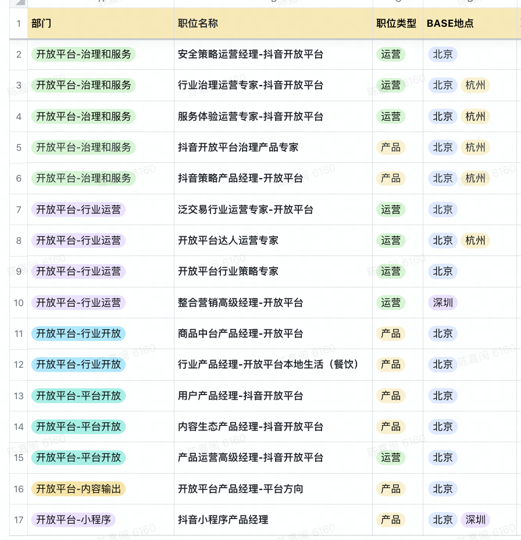Click 开放平台-治理和服务 tag in row 2
Image resolution: width=521 pixels, height=540 pixels.
pos(84,55)
